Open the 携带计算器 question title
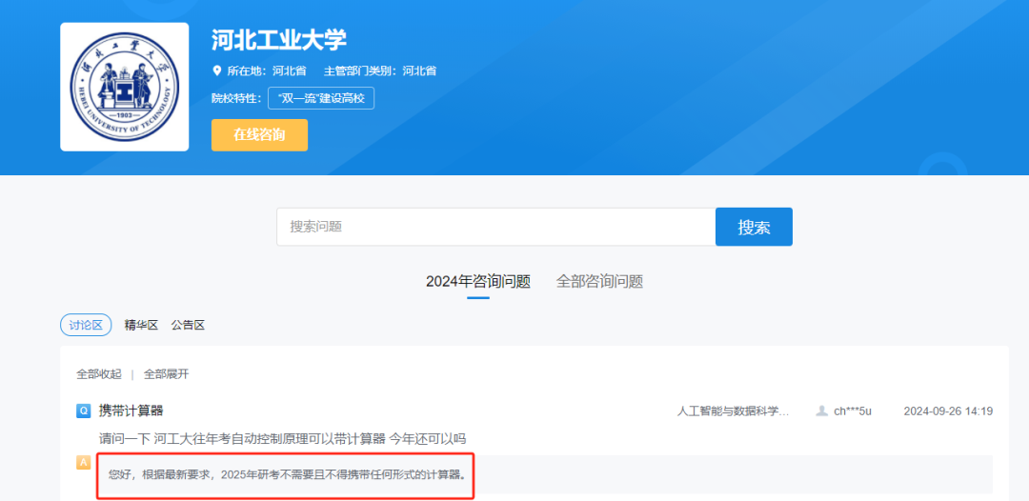 [x=131, y=411]
